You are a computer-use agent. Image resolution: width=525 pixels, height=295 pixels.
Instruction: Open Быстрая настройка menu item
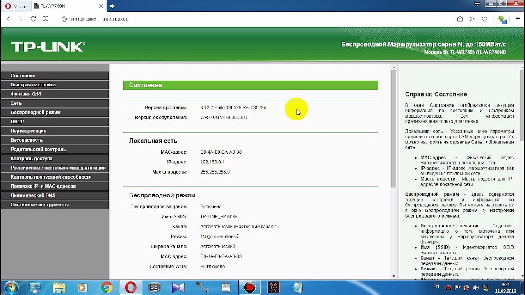(x=55, y=85)
